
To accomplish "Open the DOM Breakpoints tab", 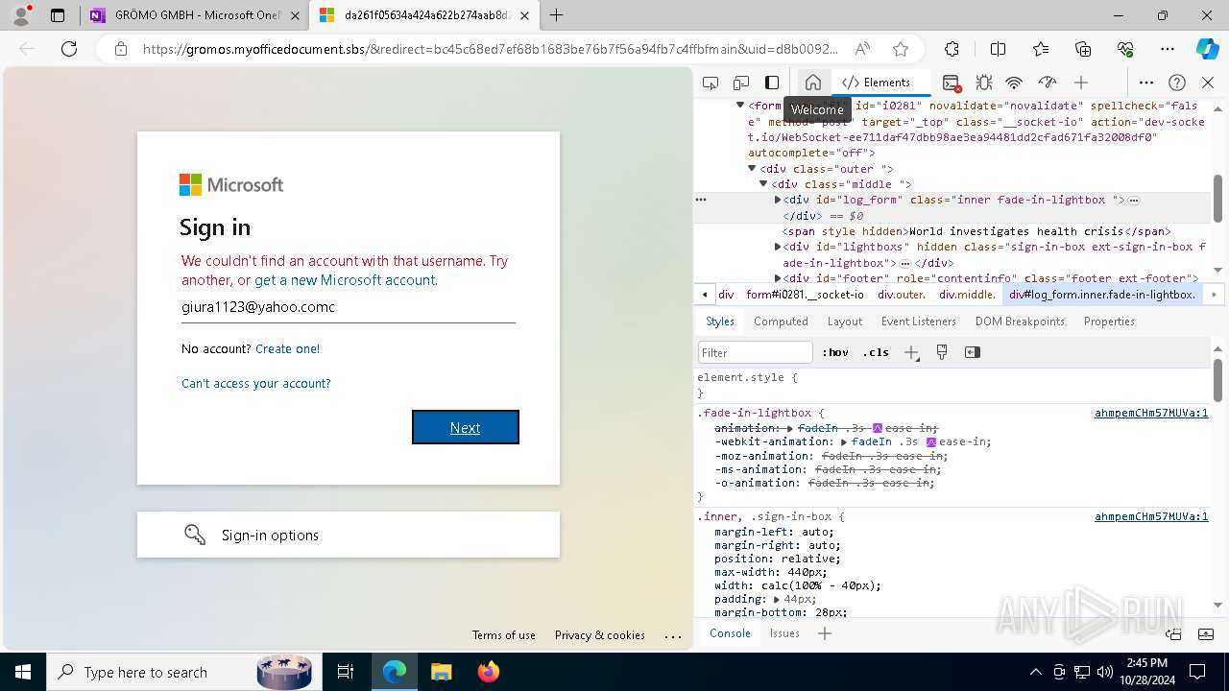I will (x=1020, y=322).
